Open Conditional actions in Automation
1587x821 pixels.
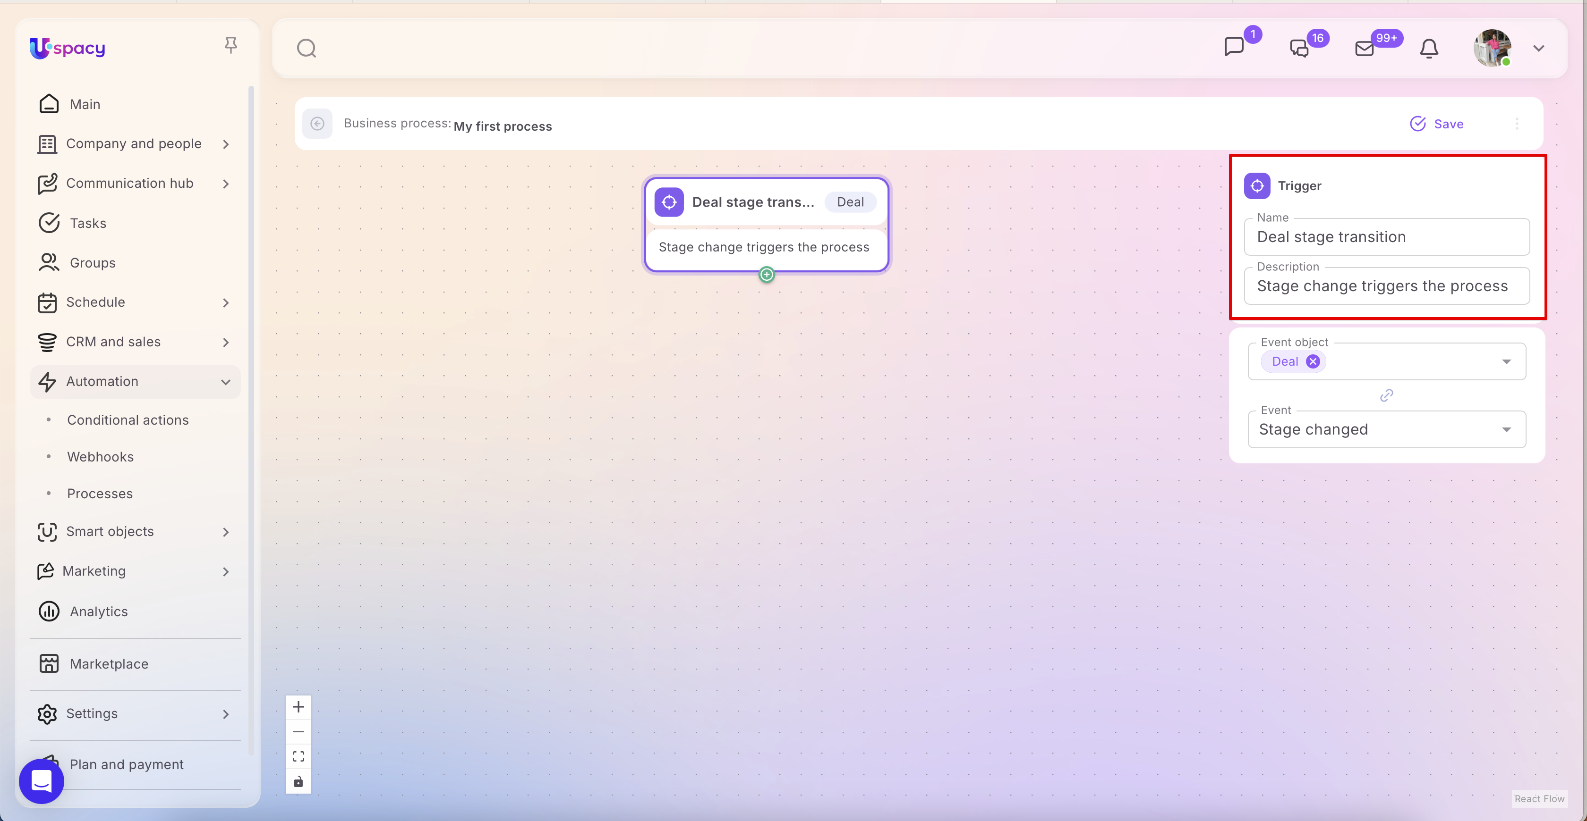pyautogui.click(x=128, y=420)
